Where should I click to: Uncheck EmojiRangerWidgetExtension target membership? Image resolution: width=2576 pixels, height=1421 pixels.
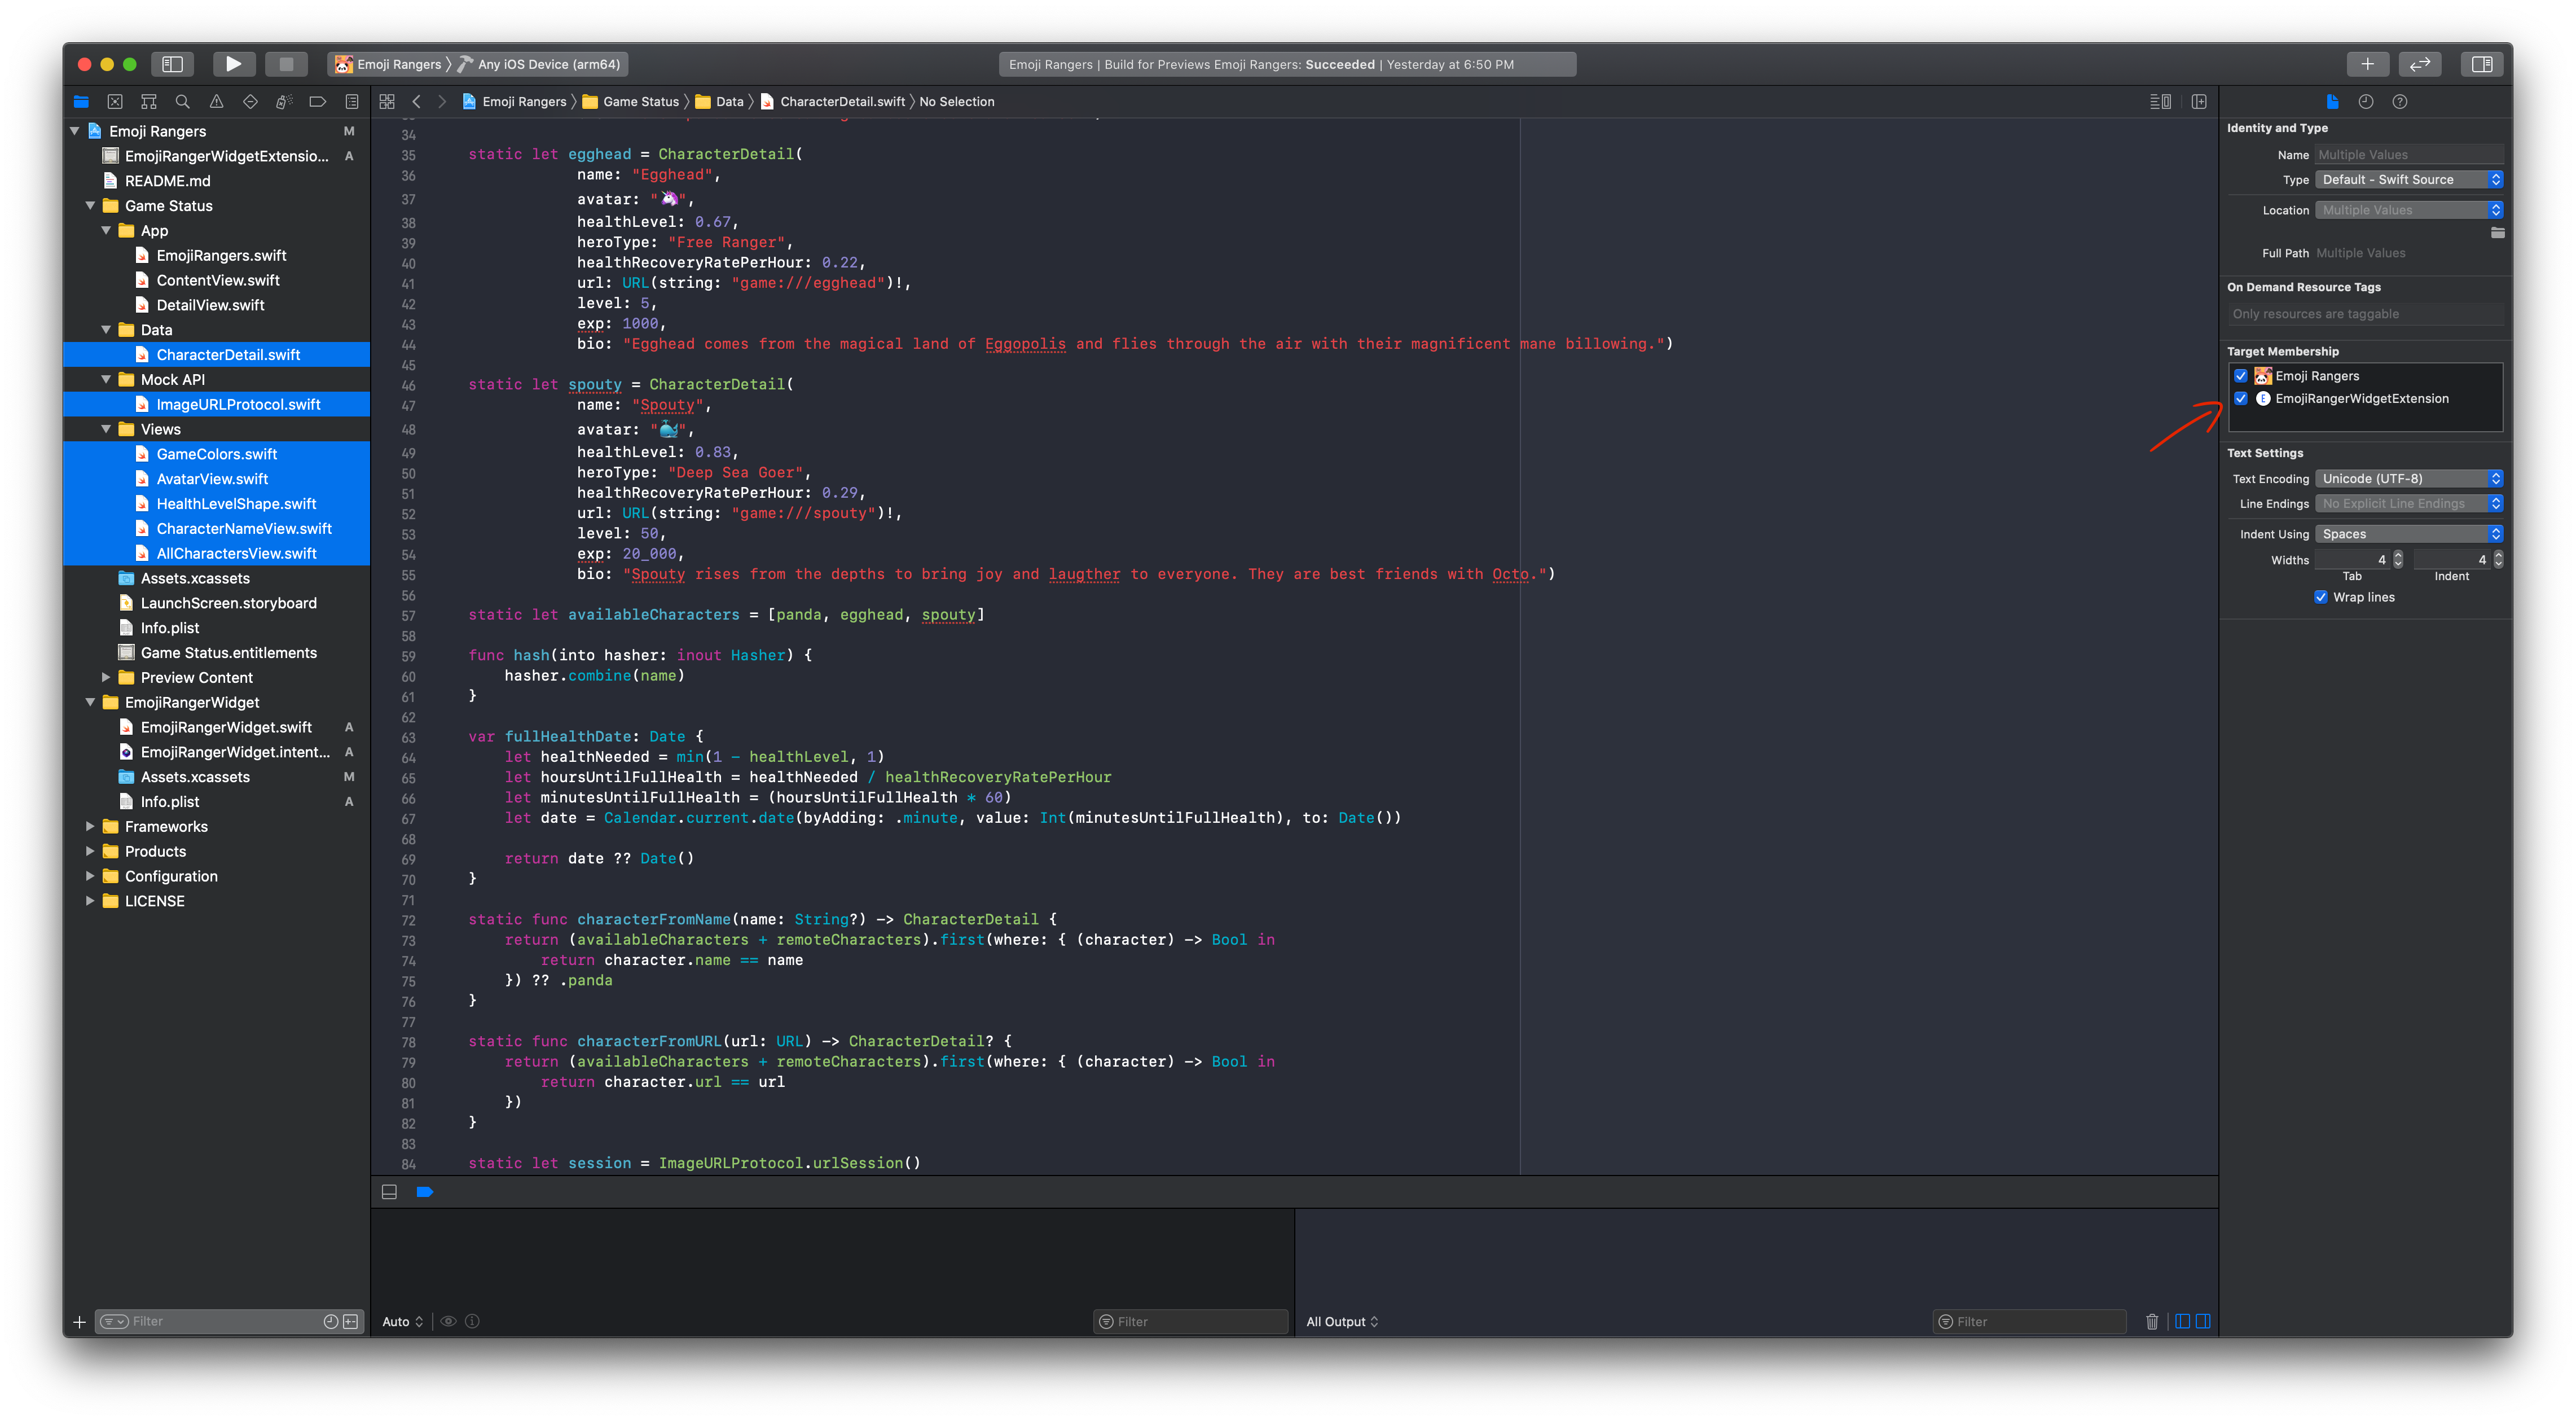pos(2241,398)
